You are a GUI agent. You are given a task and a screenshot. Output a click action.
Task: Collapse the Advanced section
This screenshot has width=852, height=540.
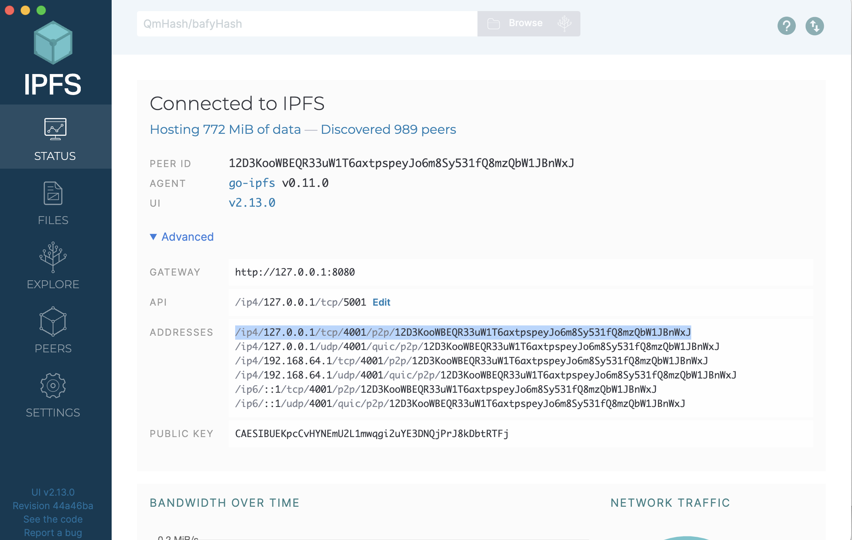[x=182, y=237]
